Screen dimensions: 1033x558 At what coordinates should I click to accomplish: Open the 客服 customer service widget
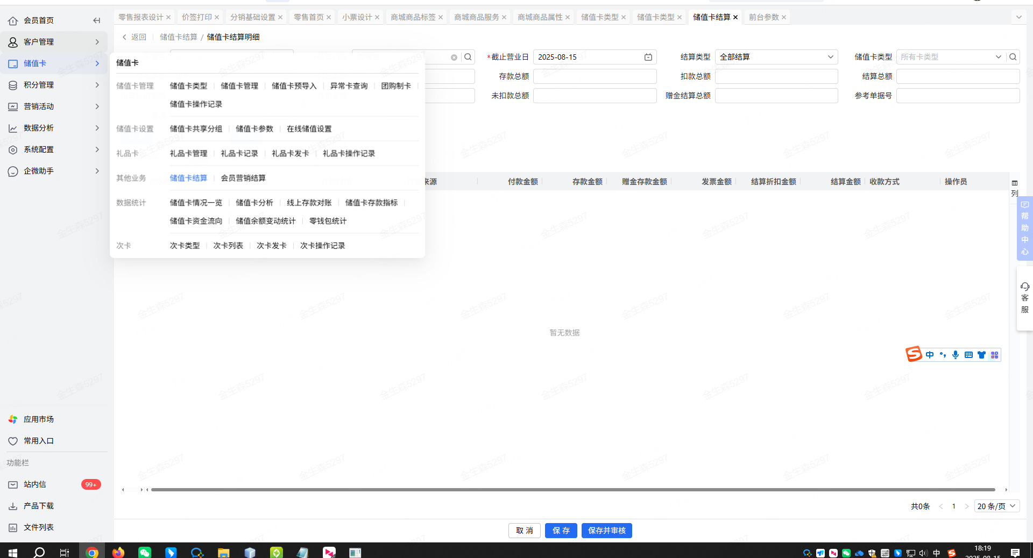1024,298
